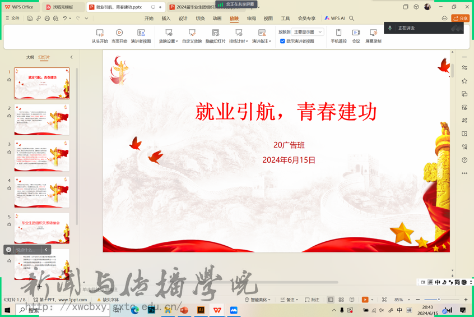This screenshot has width=474, height=317.
Task: Select slide 3 thumbnail in the panel
Action: (42, 155)
